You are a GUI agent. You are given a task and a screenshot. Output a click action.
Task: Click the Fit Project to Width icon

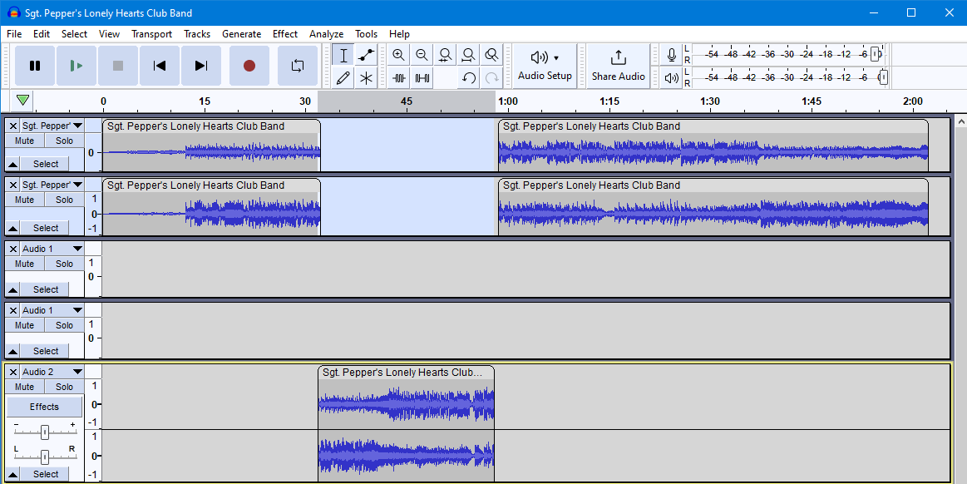click(468, 55)
